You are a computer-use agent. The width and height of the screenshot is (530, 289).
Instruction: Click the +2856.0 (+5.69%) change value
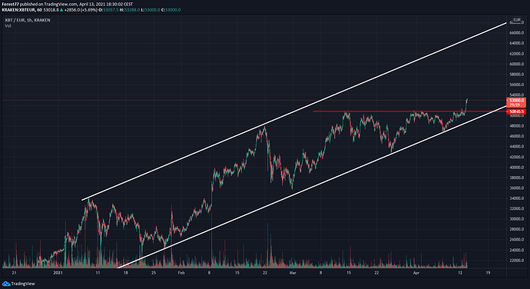[x=81, y=10]
